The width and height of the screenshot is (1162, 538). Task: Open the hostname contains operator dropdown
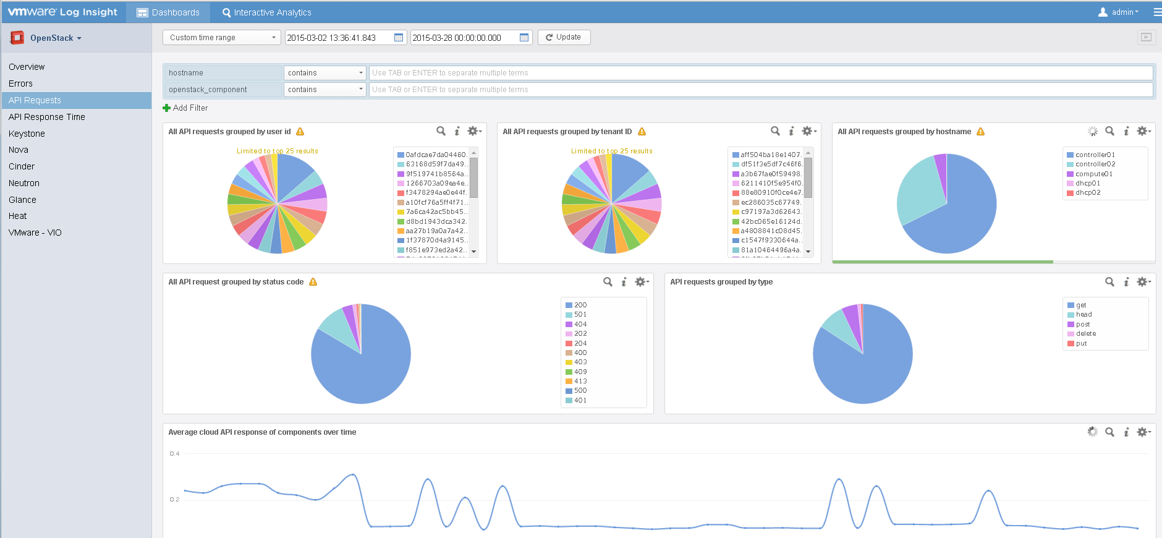point(324,73)
